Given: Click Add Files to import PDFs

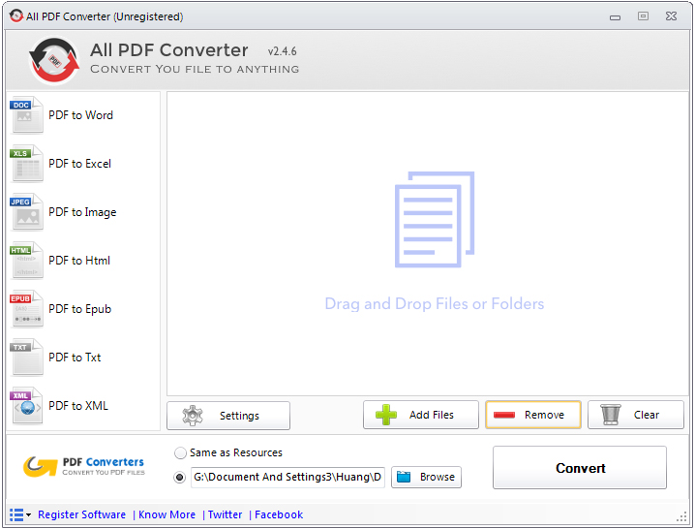Looking at the screenshot, I should click(x=421, y=415).
